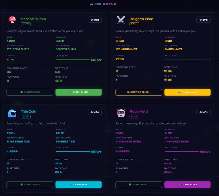Screen dimensions: 219x196
Task: Click the 14/∞ claims count
Action: pos(10,60)
